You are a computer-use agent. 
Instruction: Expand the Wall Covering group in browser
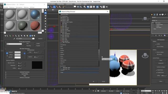coord(79,60)
